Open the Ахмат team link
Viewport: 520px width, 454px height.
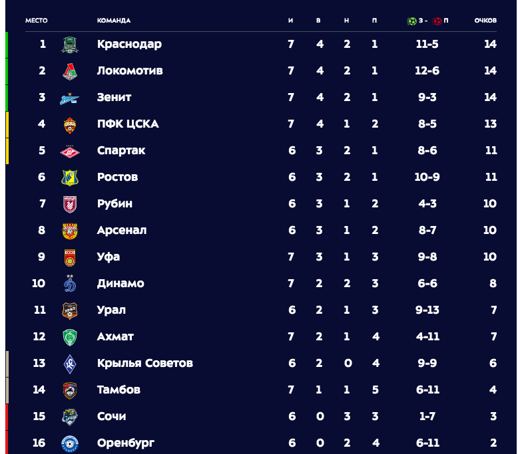(x=115, y=336)
